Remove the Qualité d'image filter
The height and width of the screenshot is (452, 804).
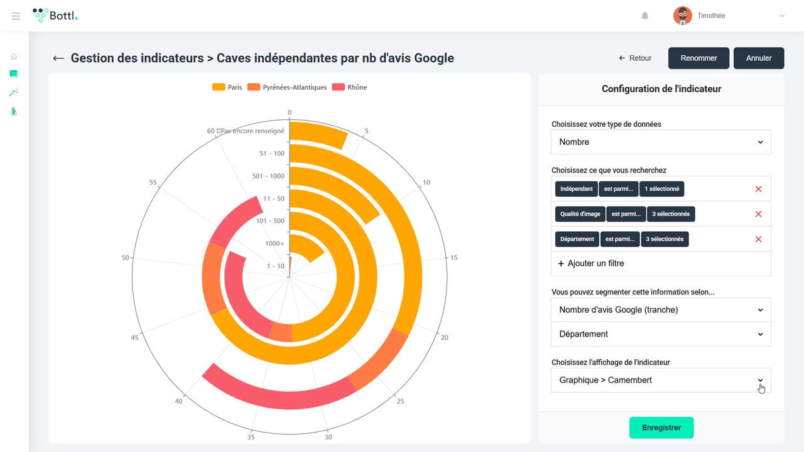[758, 214]
